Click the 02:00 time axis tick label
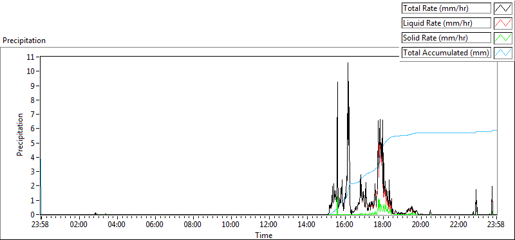Viewport: 515px width, 240px height. pos(79,225)
